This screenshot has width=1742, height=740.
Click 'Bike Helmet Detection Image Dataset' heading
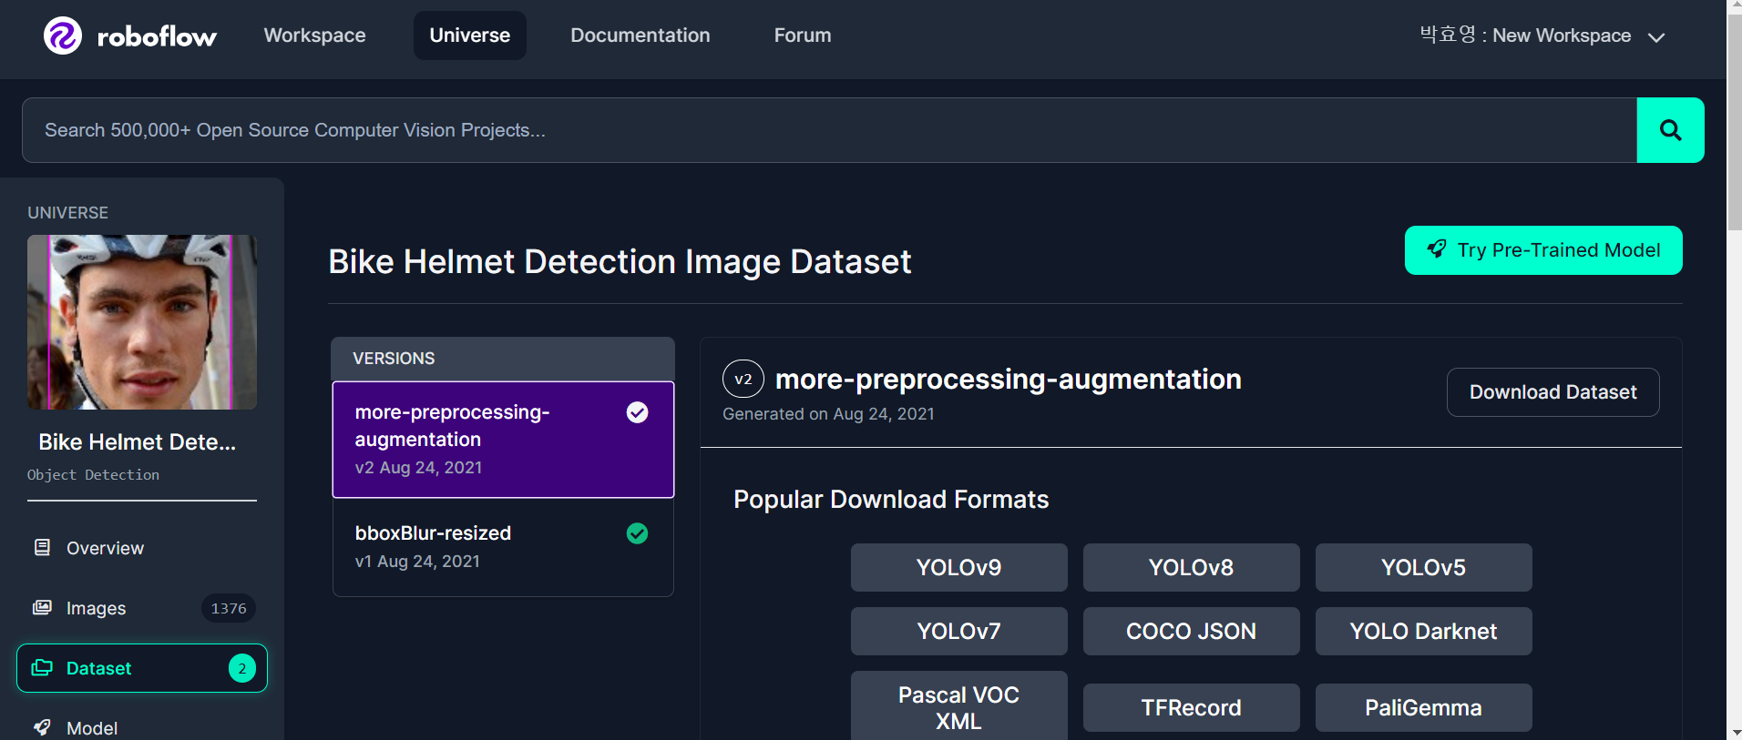click(x=620, y=262)
